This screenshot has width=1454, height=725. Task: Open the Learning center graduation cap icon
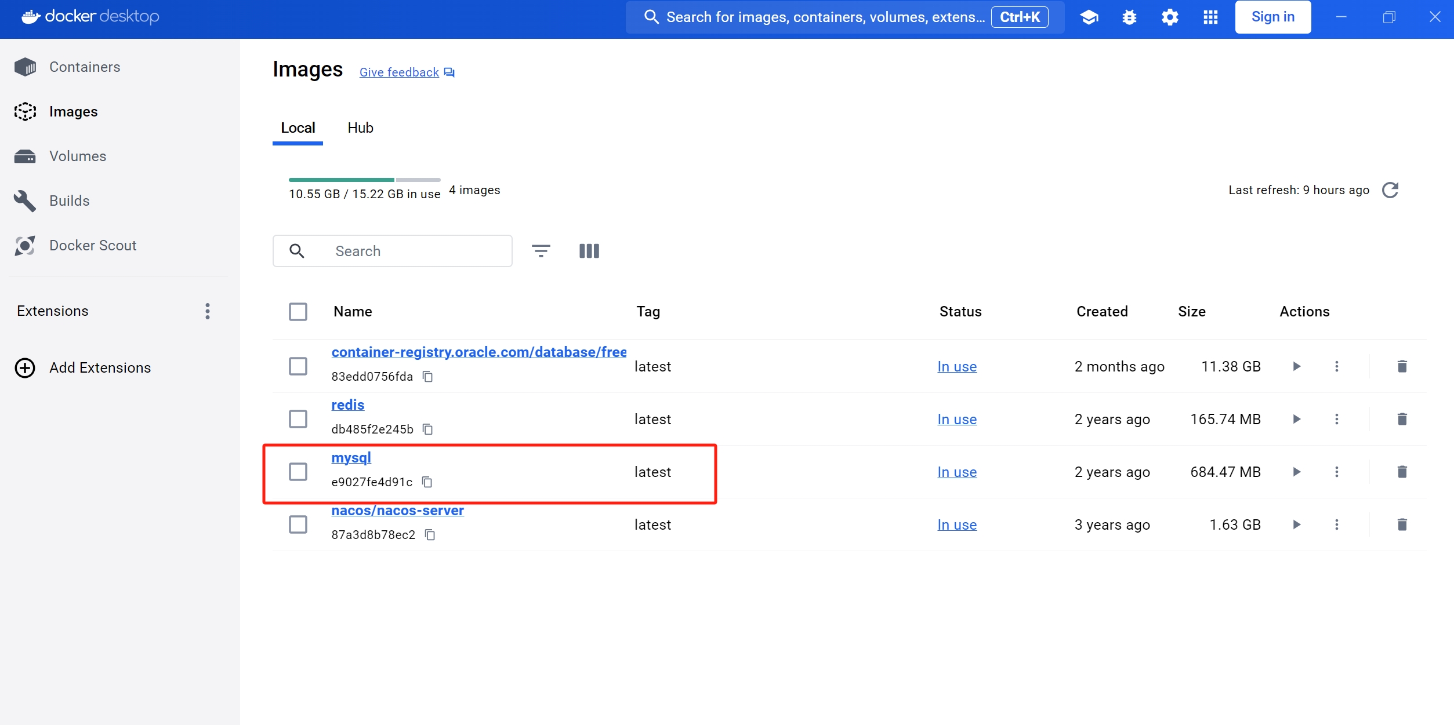(x=1089, y=17)
